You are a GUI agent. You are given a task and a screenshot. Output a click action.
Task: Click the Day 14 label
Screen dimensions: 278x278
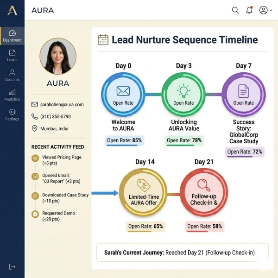(145, 162)
